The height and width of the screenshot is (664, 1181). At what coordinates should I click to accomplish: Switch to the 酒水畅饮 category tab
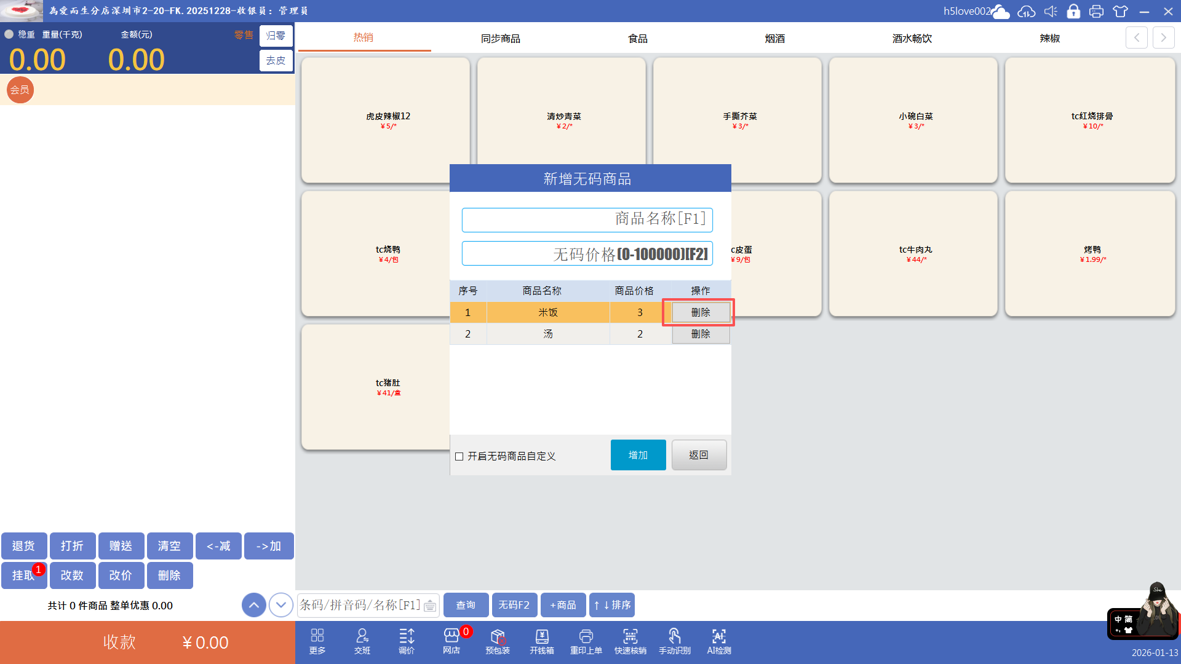tap(912, 38)
